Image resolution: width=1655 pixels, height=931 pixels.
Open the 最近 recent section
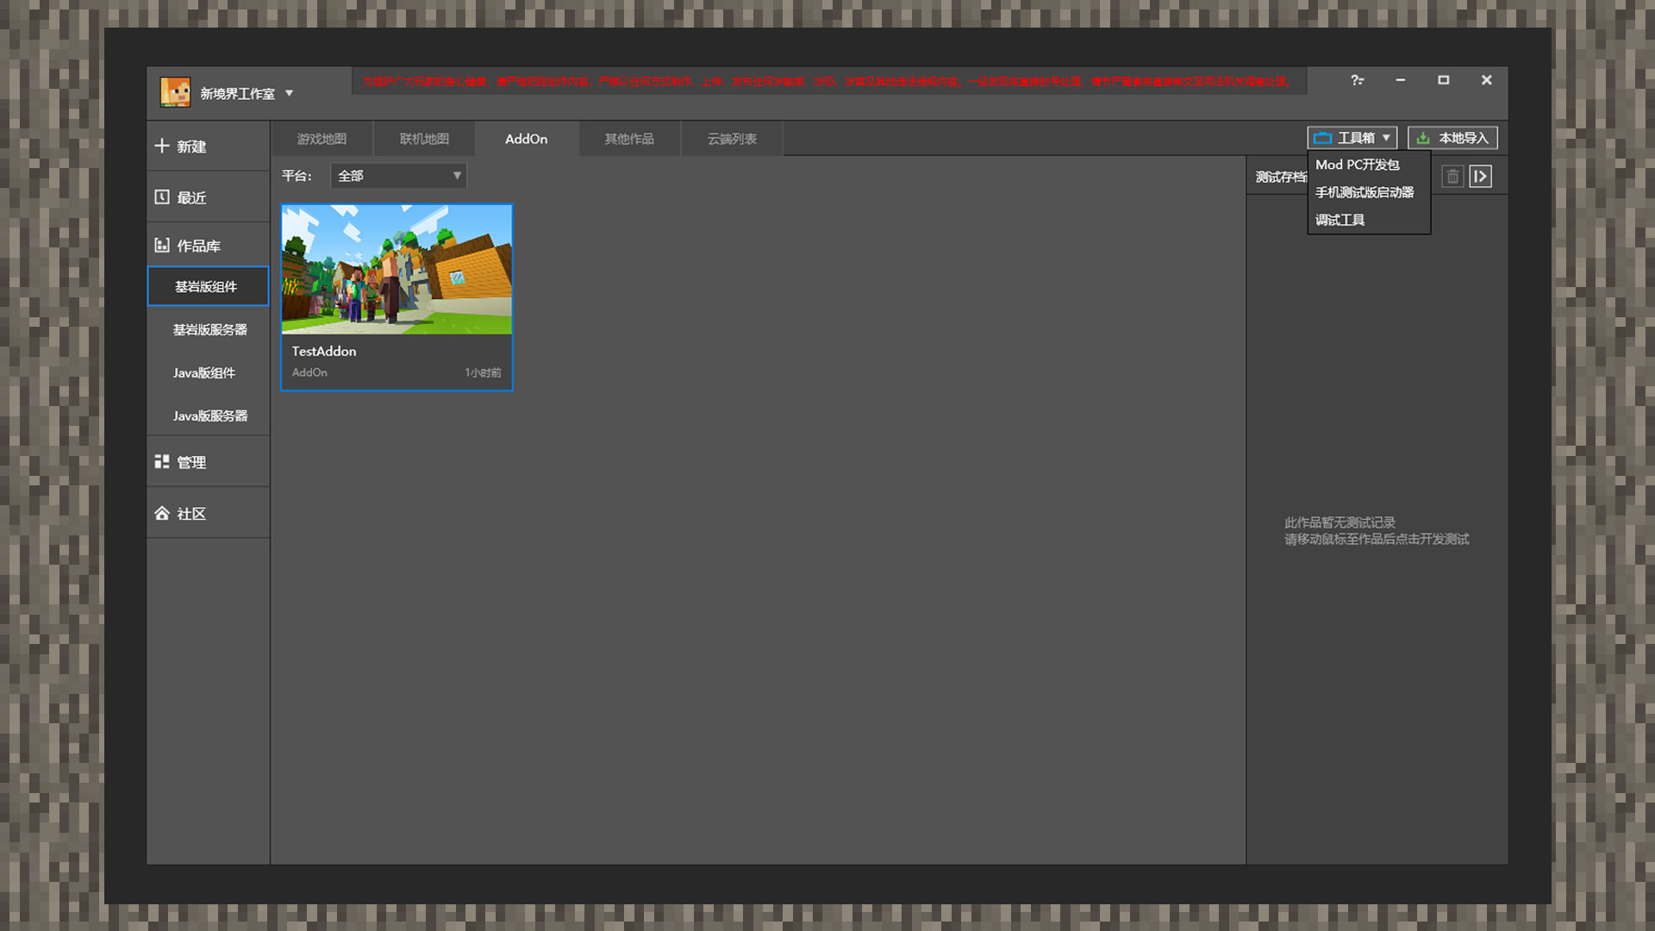(x=190, y=197)
